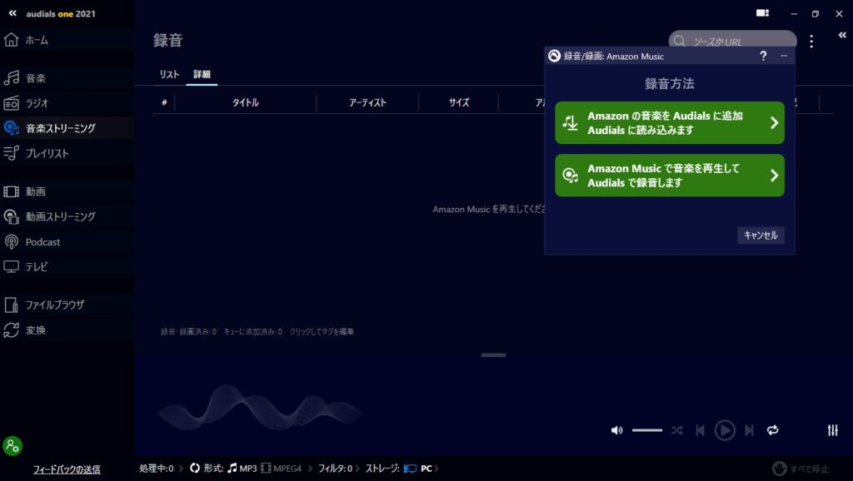
Task: Click the help question mark in Amazon Music dialog
Action: [x=763, y=56]
